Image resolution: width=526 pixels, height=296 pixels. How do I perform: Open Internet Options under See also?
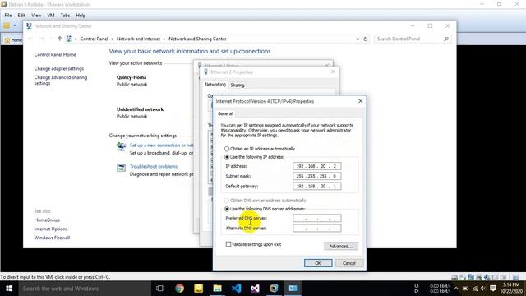pyautogui.click(x=51, y=229)
